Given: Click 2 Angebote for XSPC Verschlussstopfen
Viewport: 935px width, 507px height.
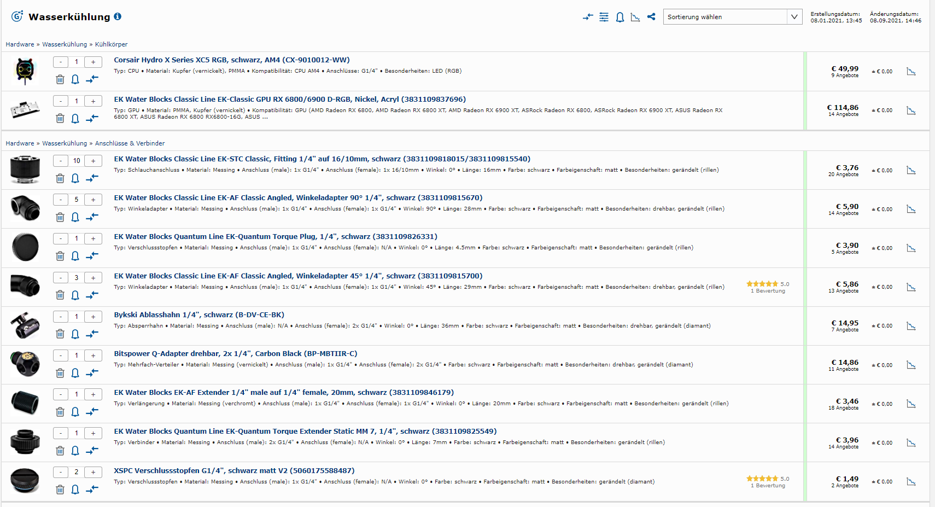Looking at the screenshot, I should click(845, 486).
